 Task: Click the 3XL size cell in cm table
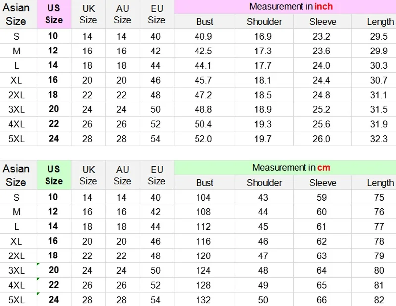point(16,270)
